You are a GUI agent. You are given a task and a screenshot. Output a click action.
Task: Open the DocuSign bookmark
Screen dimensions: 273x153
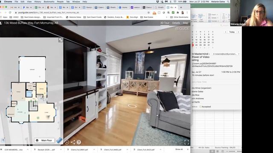tap(132, 17)
